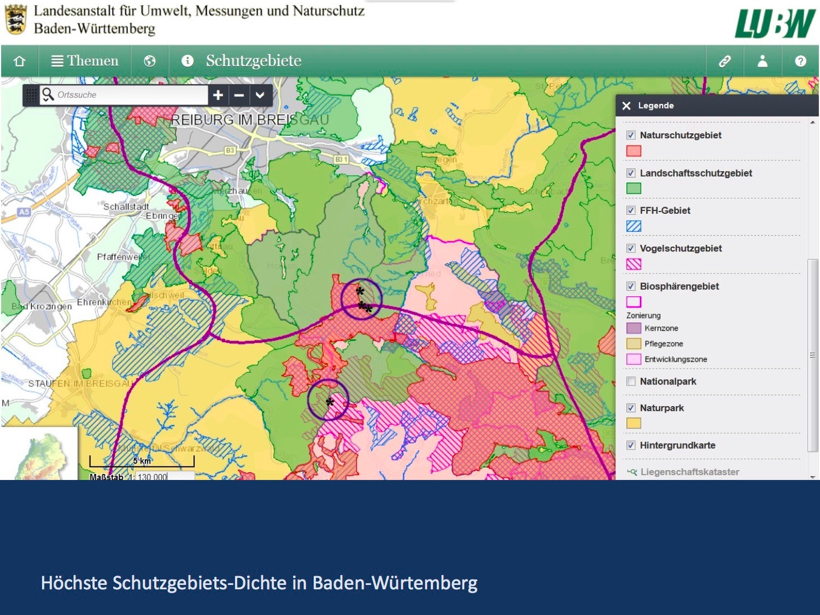Click into the Ortssuche search field
Image resolution: width=820 pixels, height=615 pixels.
(x=130, y=95)
